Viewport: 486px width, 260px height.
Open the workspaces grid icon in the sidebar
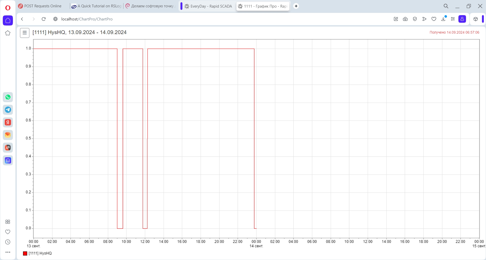pyautogui.click(x=8, y=222)
